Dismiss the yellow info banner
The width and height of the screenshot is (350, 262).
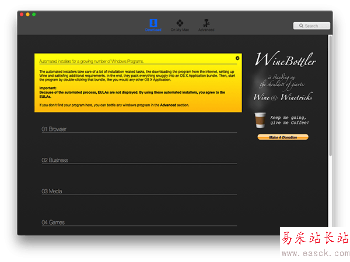click(x=237, y=58)
